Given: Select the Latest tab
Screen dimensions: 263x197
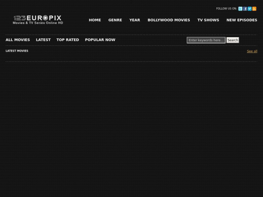Looking at the screenshot, I should pos(43,40).
